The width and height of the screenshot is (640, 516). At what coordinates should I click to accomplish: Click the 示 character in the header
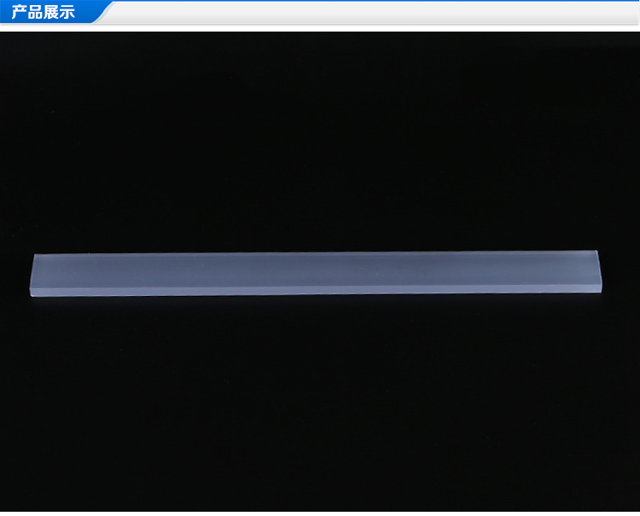[x=67, y=13]
